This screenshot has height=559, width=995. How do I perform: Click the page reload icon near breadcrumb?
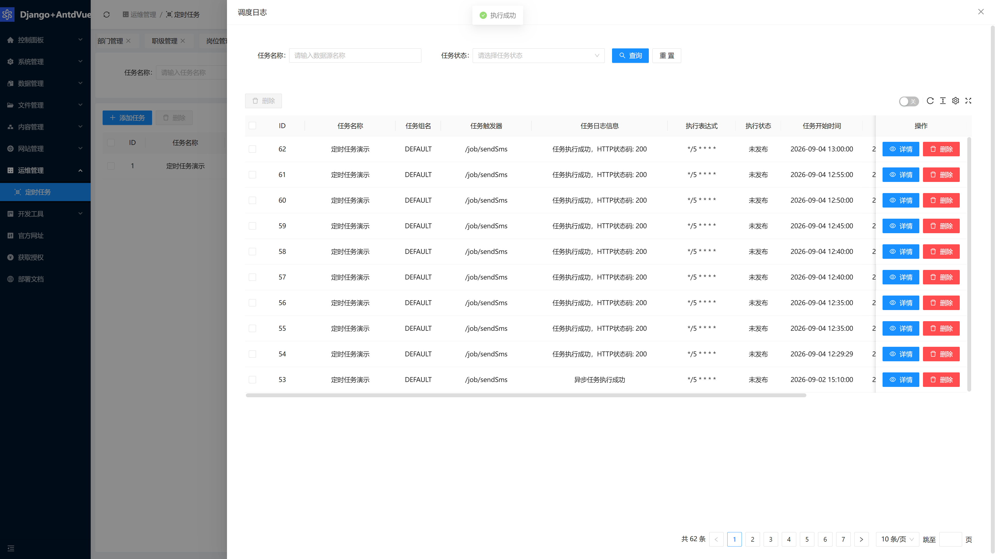tap(106, 15)
